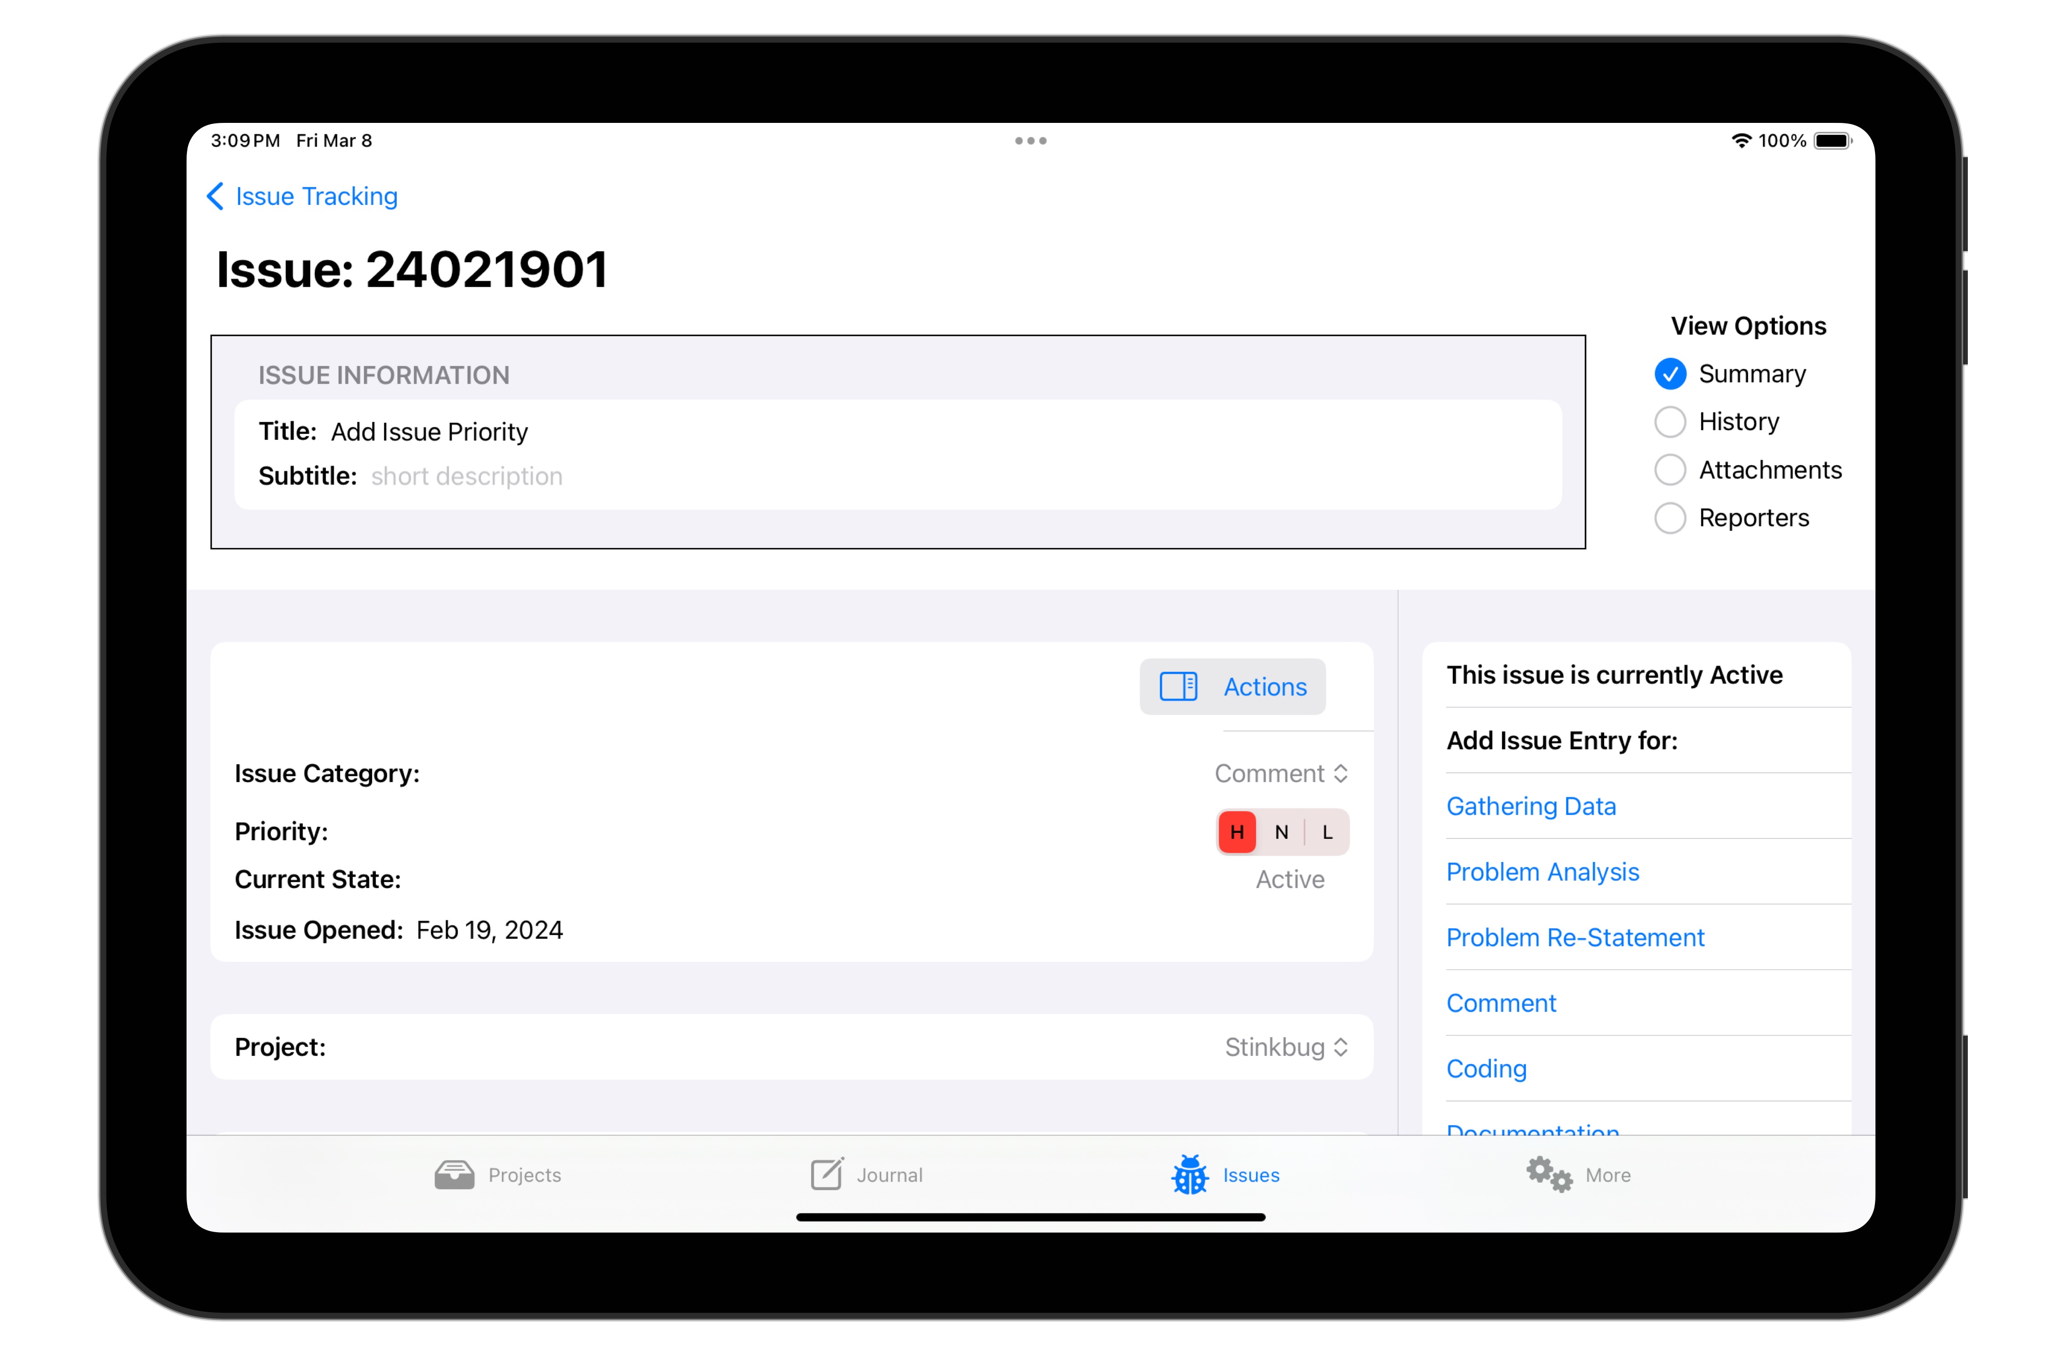This screenshot has height=1355, width=2062.
Task: Tap the battery status icon
Action: 1831,141
